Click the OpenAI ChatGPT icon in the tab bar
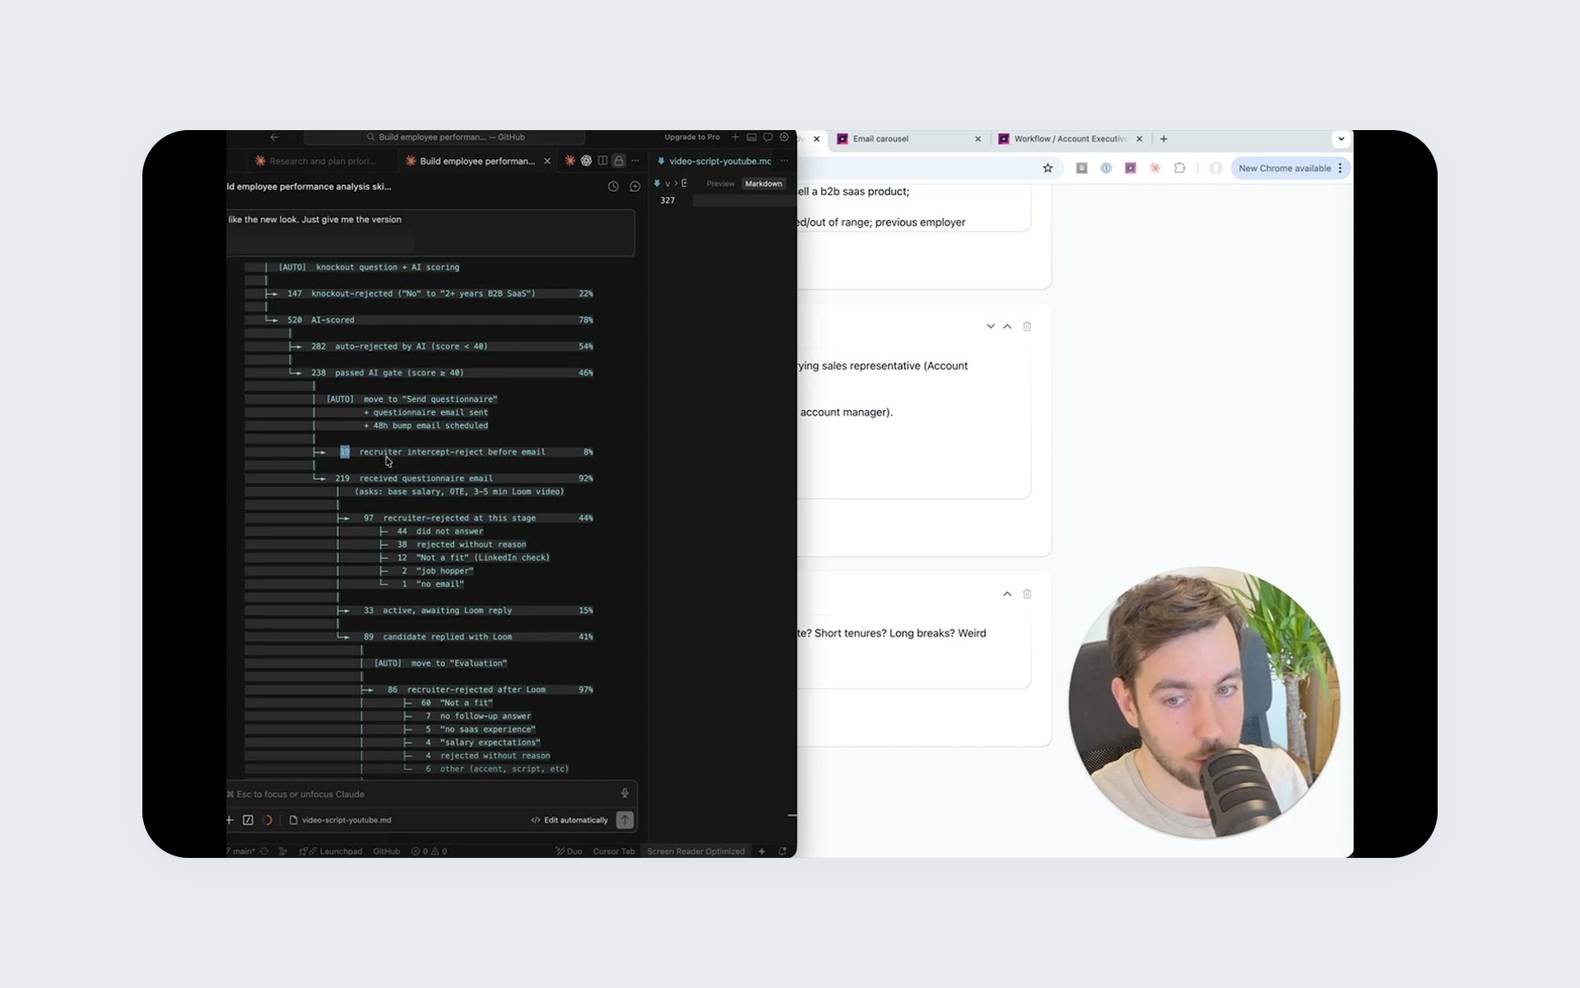This screenshot has height=988, width=1580. (586, 161)
